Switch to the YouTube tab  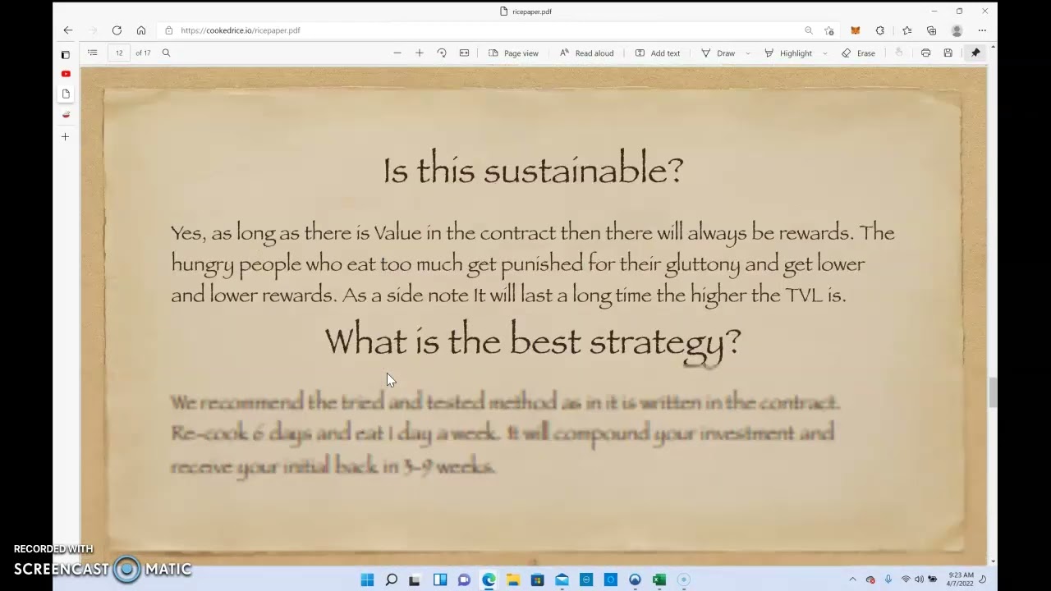[66, 74]
